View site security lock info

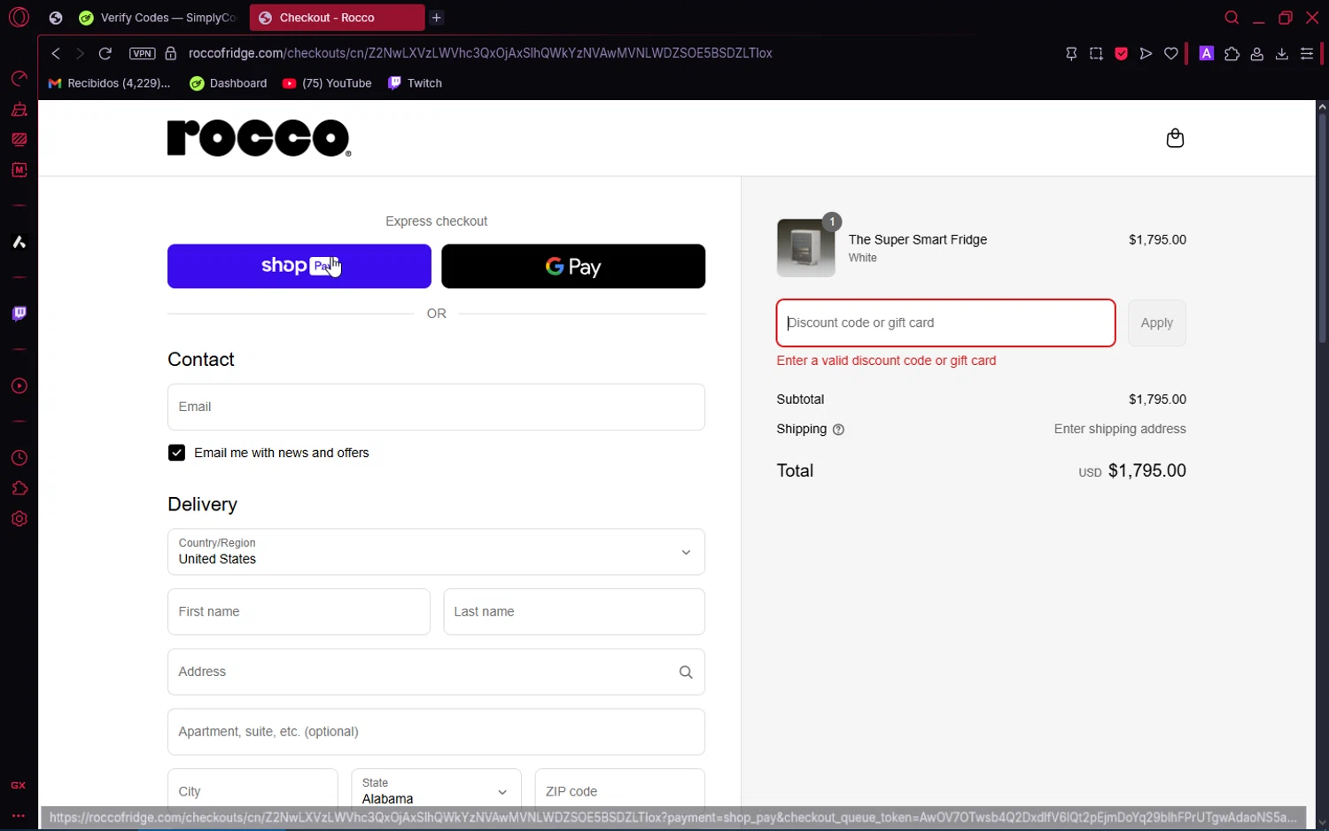(171, 53)
